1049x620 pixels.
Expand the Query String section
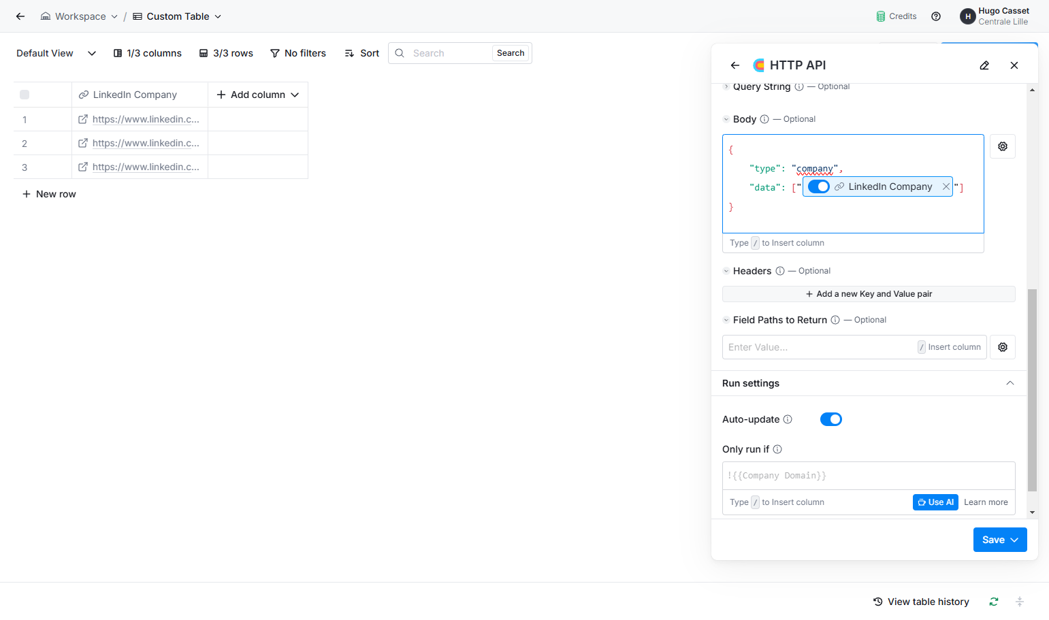click(x=726, y=86)
